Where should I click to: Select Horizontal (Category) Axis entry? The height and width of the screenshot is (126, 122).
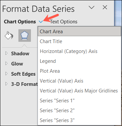click(79, 51)
